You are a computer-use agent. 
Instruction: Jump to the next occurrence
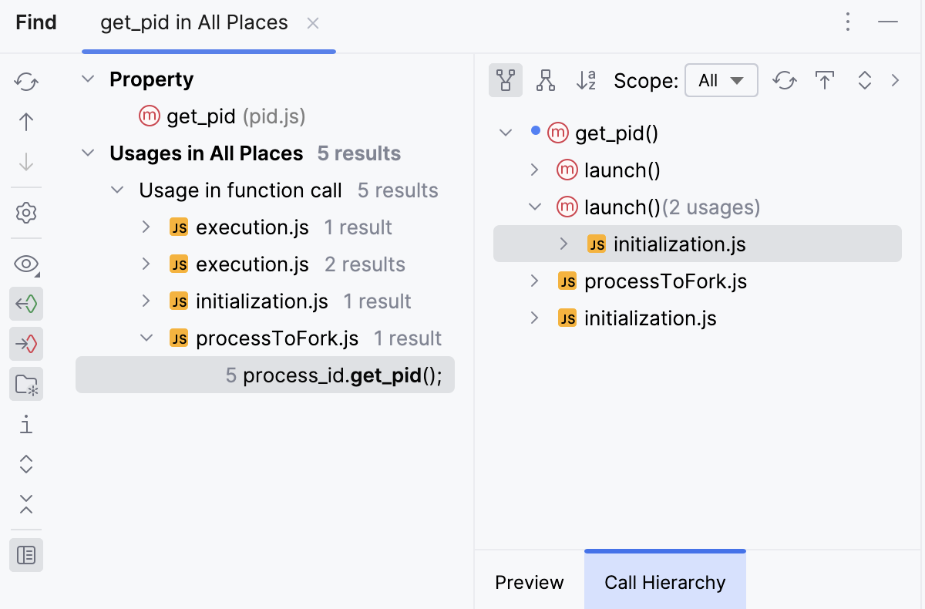[26, 163]
